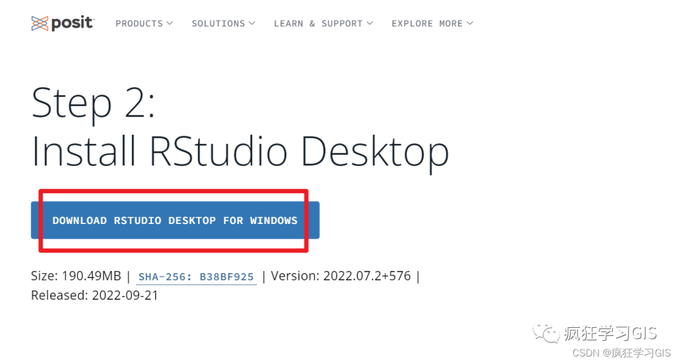
Task: Select the Version: 2022.07.2+576 text
Action: click(x=341, y=276)
